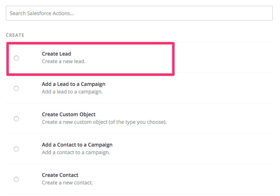This screenshot has height=196, width=280.
Task: Click 'Add a contact to a campaign.' description
Action: (76, 152)
